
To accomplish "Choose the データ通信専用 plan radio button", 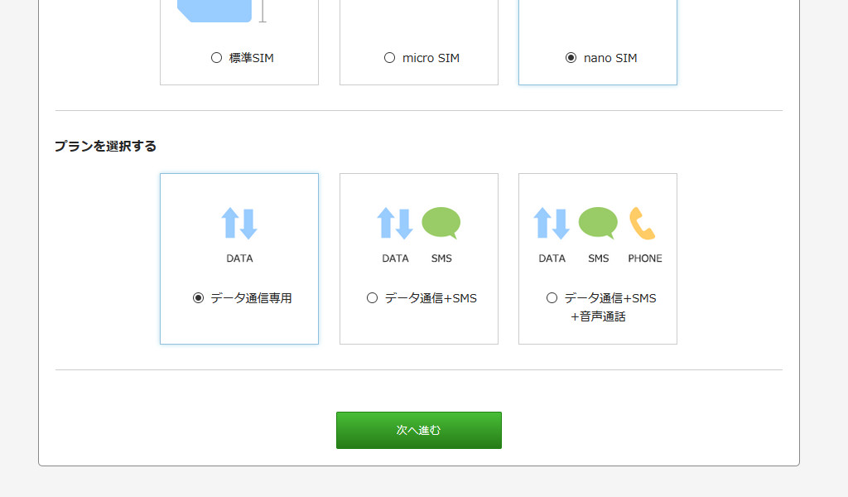I will pos(199,298).
